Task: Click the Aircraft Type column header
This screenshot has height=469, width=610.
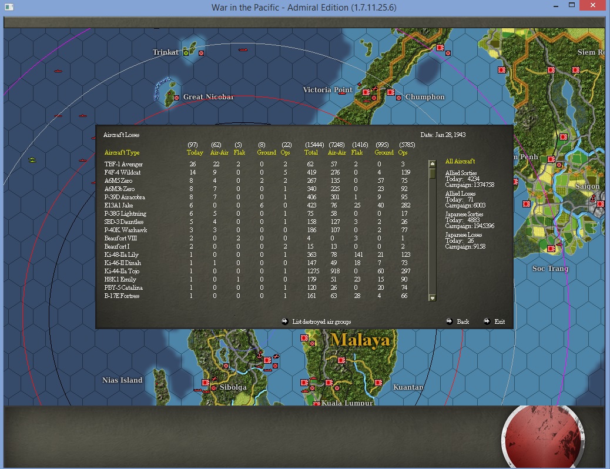Action: point(122,153)
